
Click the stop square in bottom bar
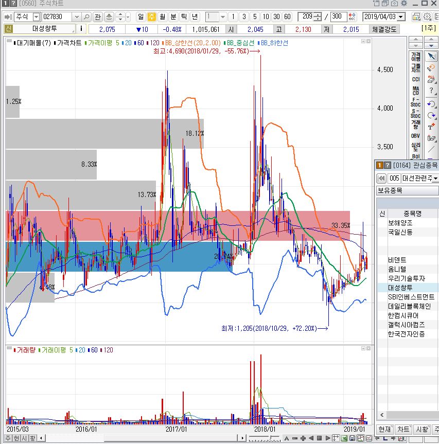[x=320, y=438]
